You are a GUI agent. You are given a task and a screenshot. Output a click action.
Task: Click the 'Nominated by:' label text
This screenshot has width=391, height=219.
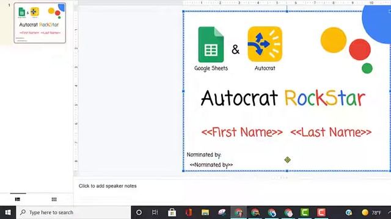204,155
